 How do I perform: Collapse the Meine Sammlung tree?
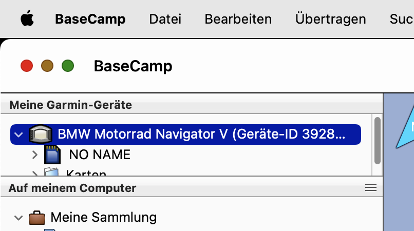point(18,218)
